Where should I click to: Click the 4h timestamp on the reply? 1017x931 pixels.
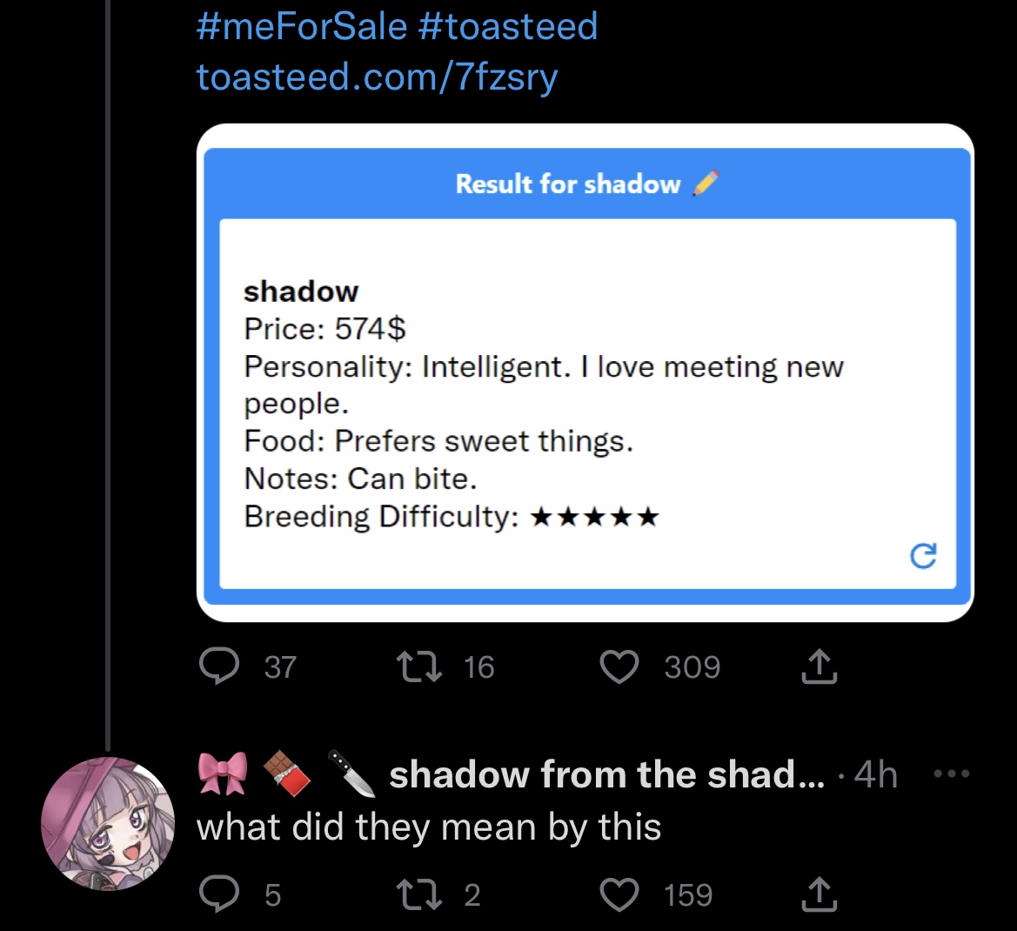click(875, 774)
